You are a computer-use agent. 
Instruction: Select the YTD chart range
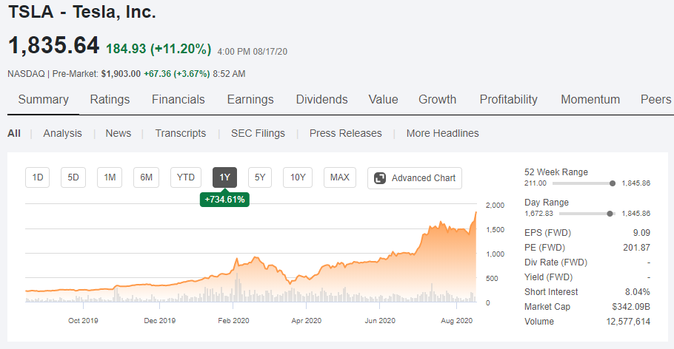pyautogui.click(x=186, y=177)
